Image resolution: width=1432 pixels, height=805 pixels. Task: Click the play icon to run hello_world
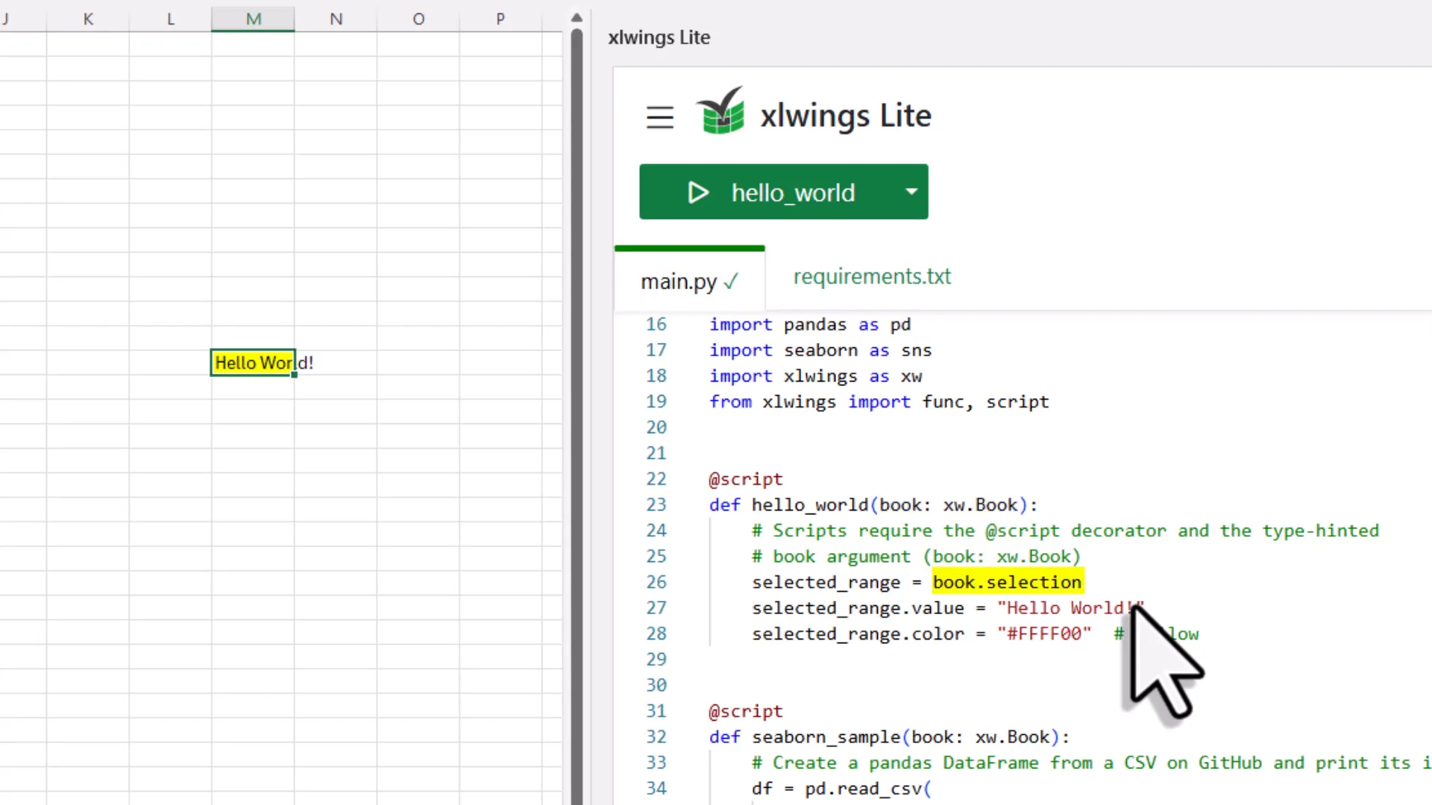(698, 192)
